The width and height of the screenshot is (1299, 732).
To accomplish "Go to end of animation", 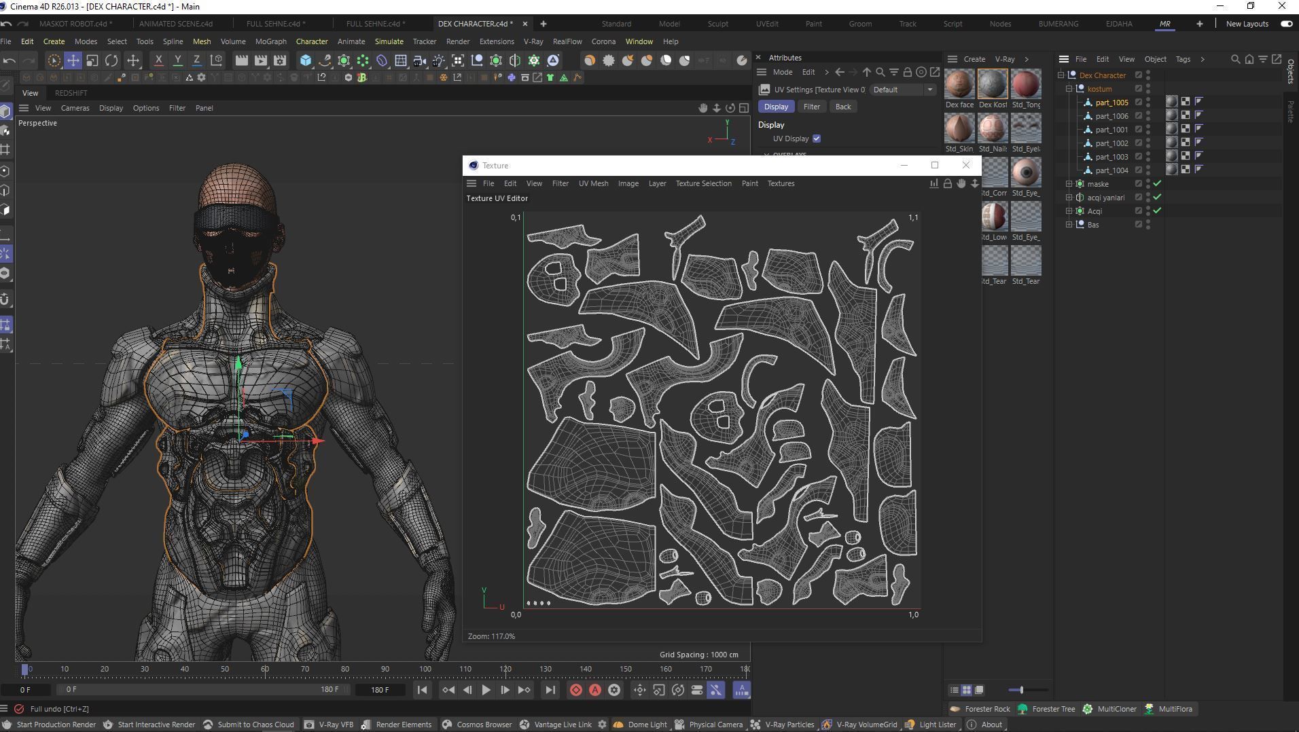I will tap(550, 690).
